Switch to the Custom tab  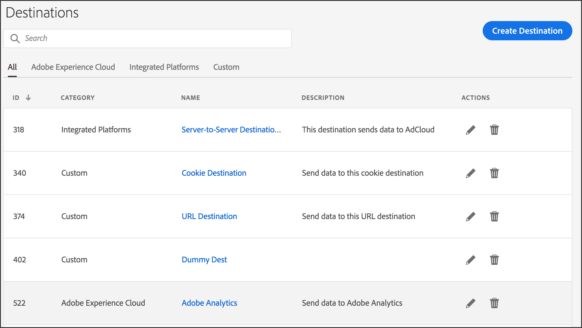click(x=226, y=67)
